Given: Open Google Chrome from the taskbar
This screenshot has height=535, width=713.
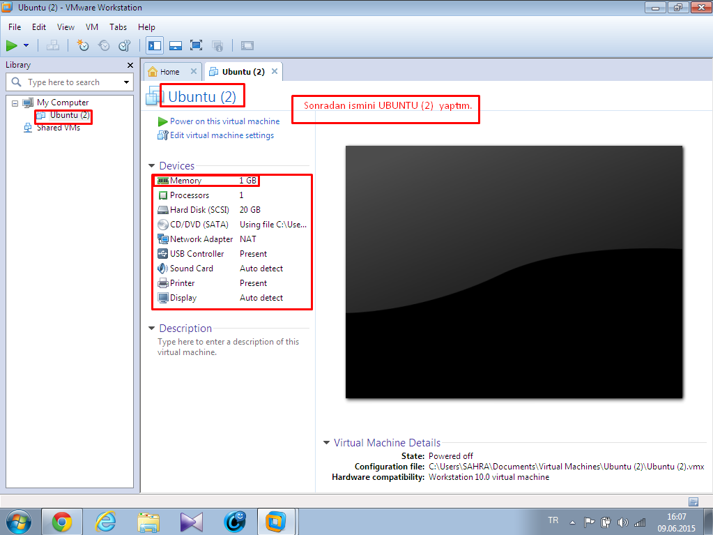Looking at the screenshot, I should point(62,521).
